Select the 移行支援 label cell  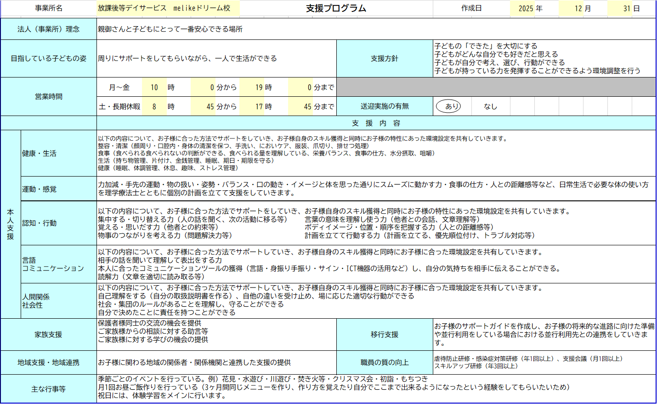385,335
